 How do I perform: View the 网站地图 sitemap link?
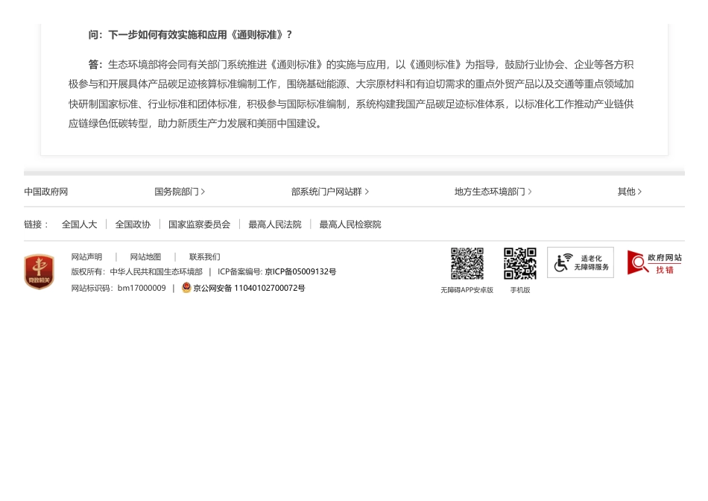click(145, 257)
